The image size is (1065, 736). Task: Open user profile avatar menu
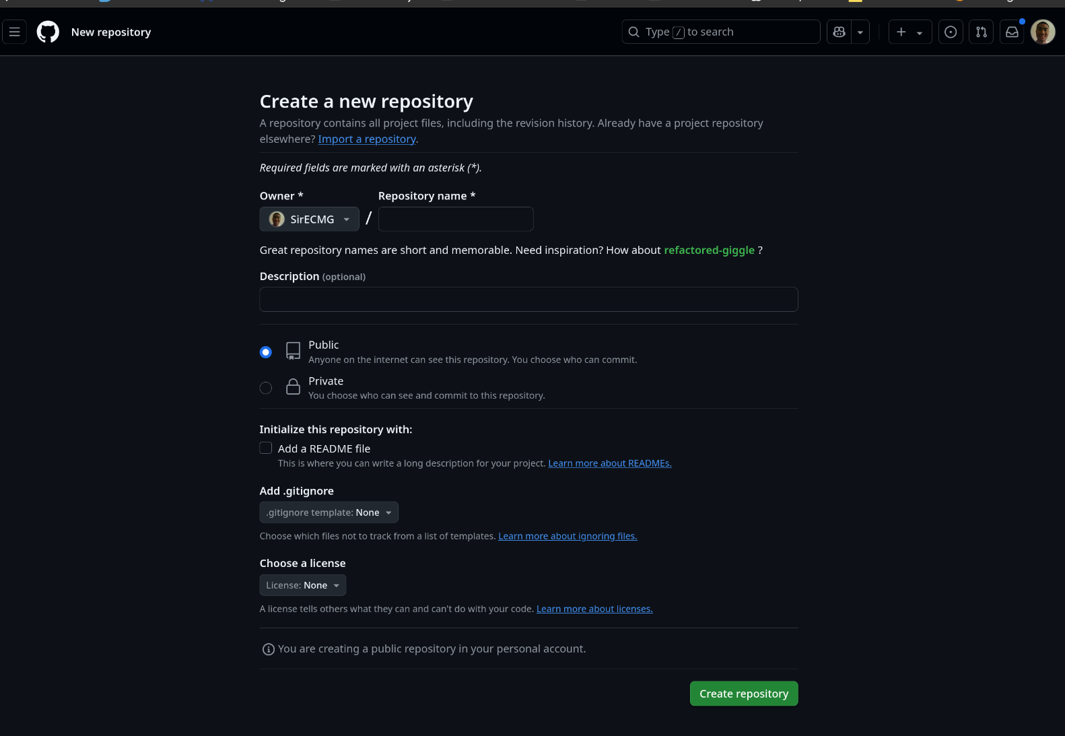point(1043,32)
